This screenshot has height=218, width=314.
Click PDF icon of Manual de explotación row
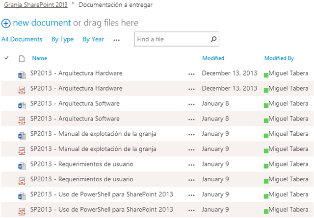[x=22, y=151]
